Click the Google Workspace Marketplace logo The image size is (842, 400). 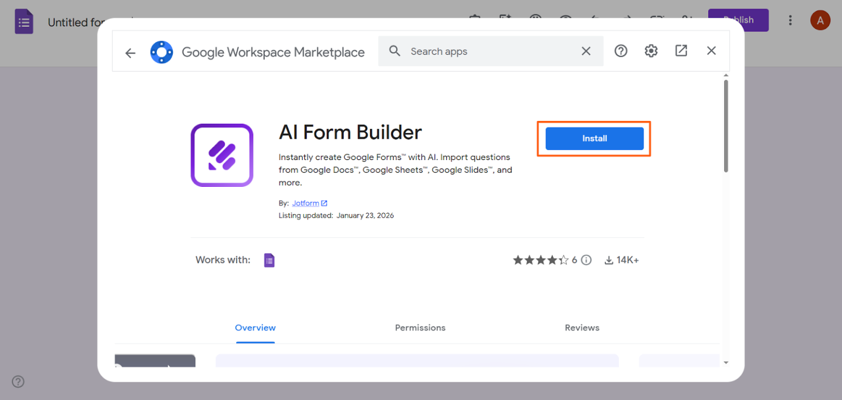(x=162, y=52)
